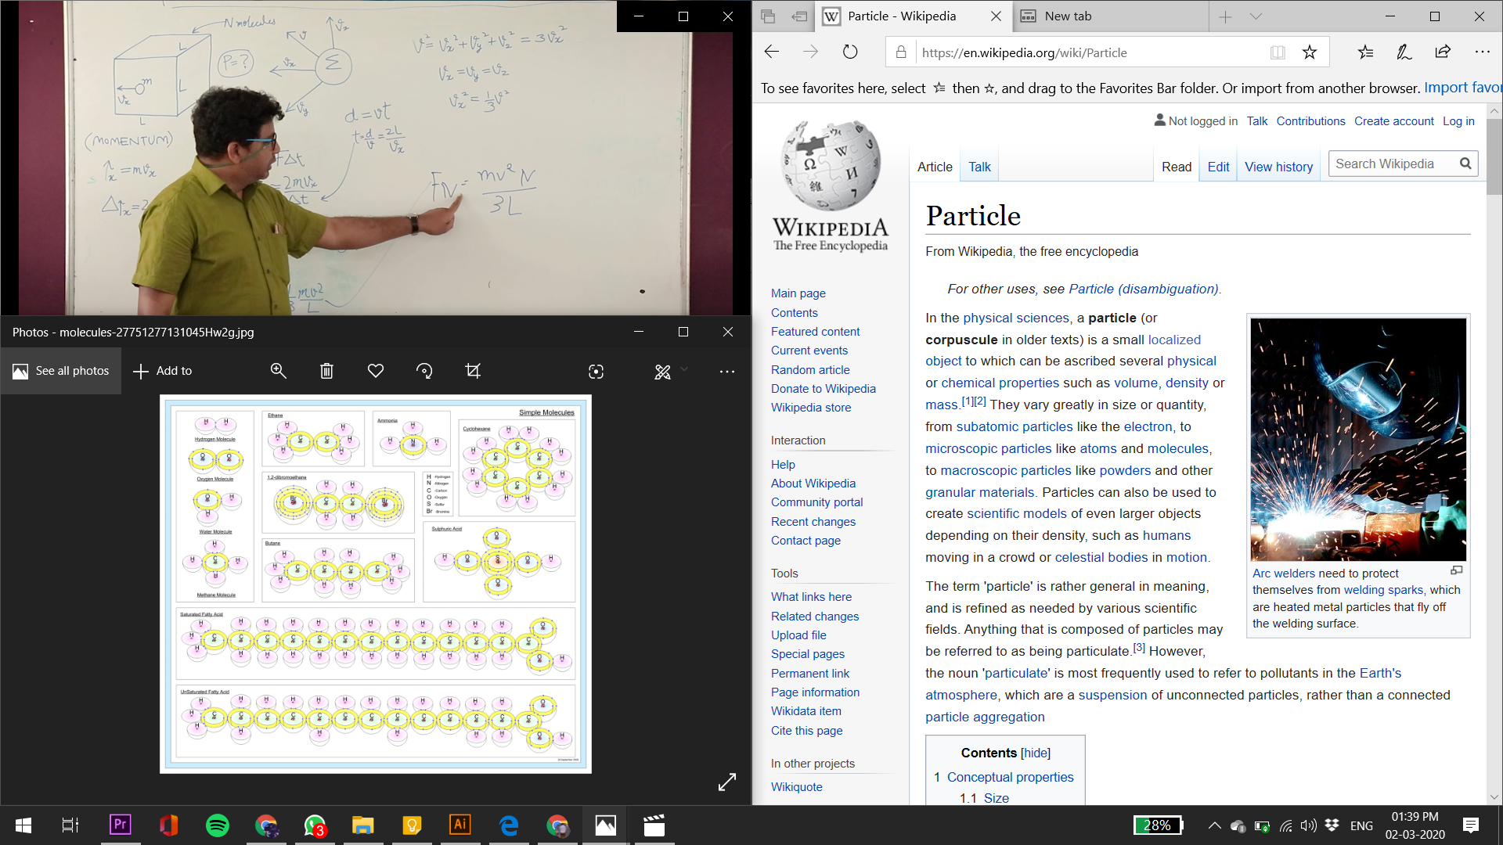Click Particle (disambiguation) link

(x=1144, y=289)
